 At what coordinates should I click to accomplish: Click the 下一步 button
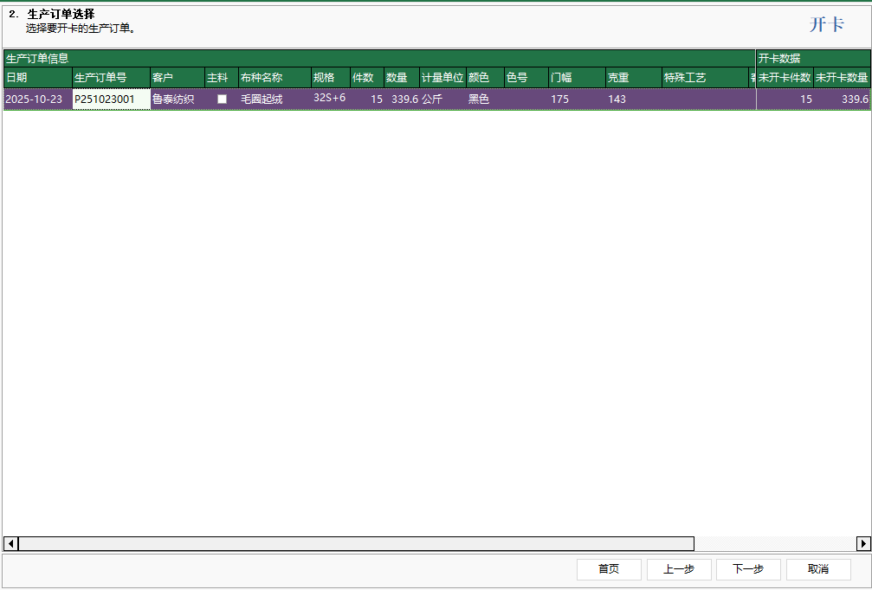point(748,569)
